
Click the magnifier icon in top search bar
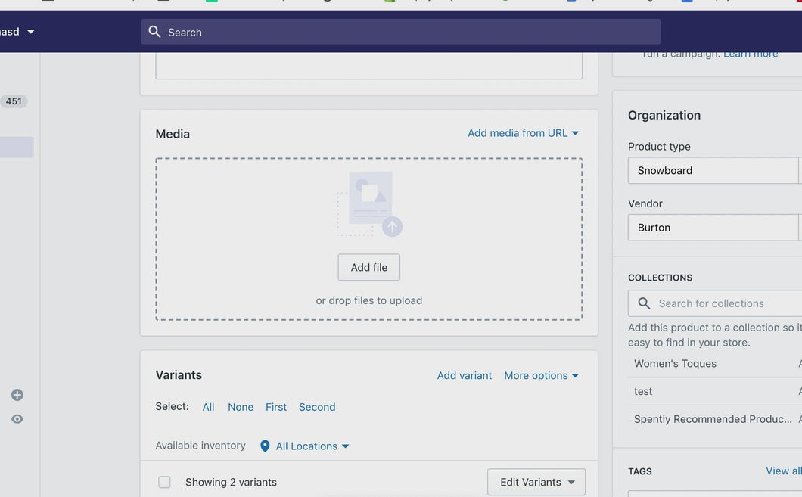(154, 32)
